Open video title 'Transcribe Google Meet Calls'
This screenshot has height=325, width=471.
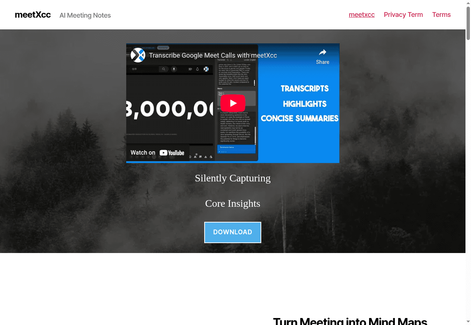tap(213, 55)
